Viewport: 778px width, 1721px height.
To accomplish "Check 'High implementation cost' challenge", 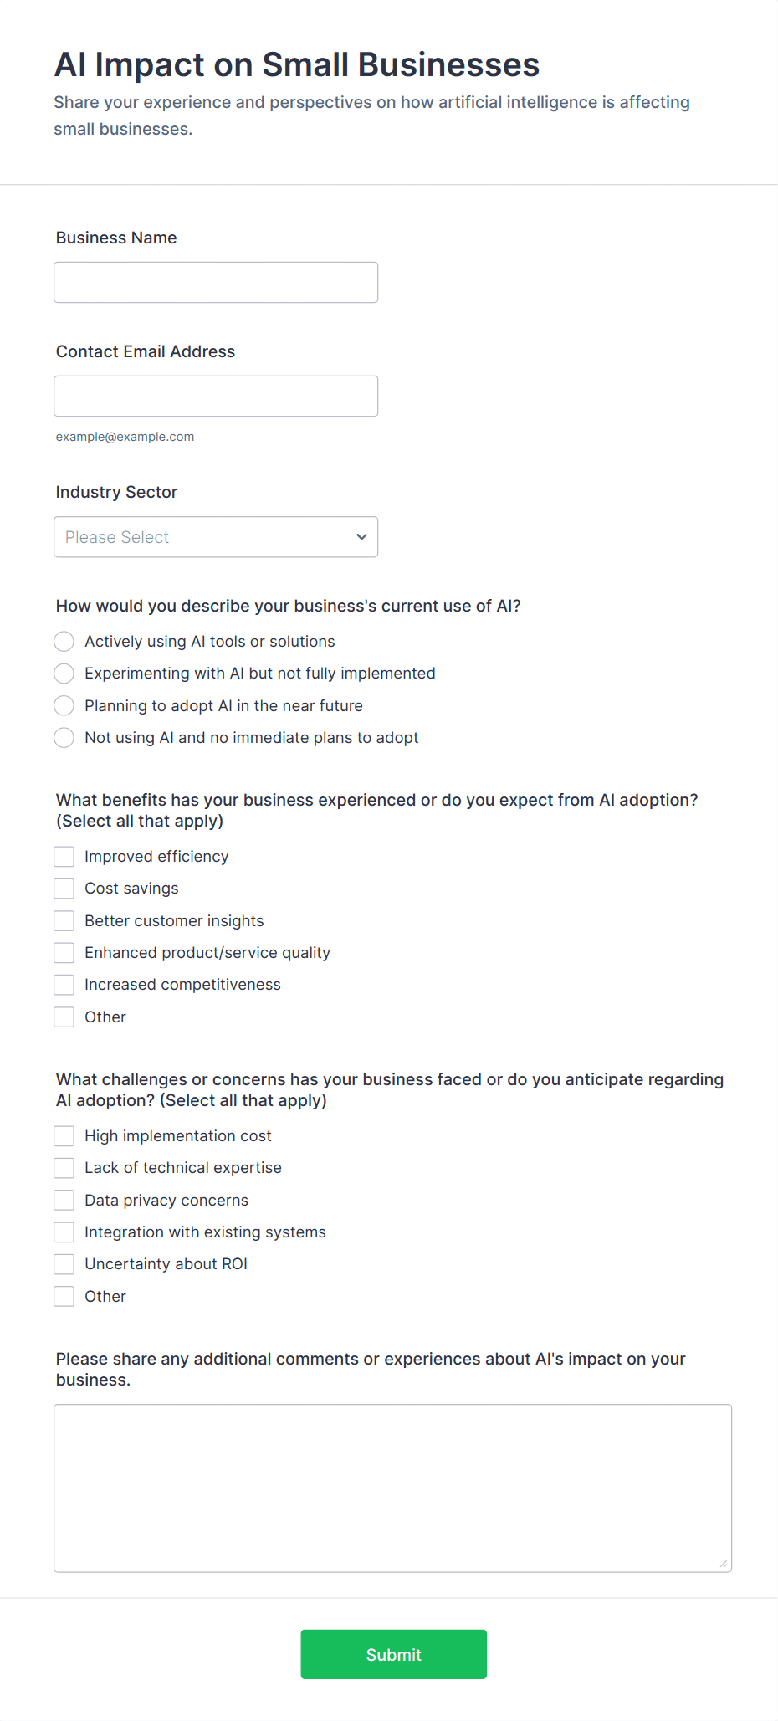I will click(64, 1135).
